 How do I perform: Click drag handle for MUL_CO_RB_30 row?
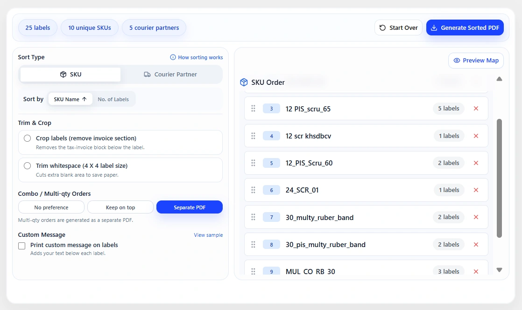254,271
